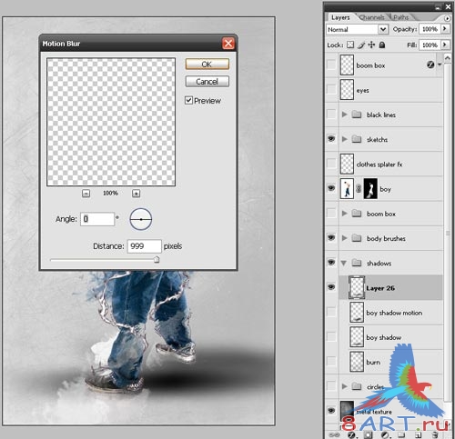Show the eyes layer visibility box
Viewport: 455px width, 439px height.
pyautogui.click(x=331, y=90)
